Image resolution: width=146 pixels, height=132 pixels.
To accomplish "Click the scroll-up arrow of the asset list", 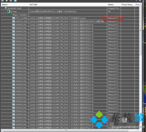I will coord(140,4).
